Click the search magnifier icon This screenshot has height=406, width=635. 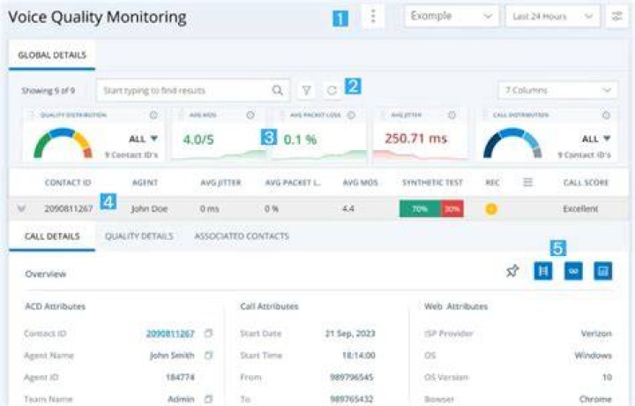(x=278, y=90)
